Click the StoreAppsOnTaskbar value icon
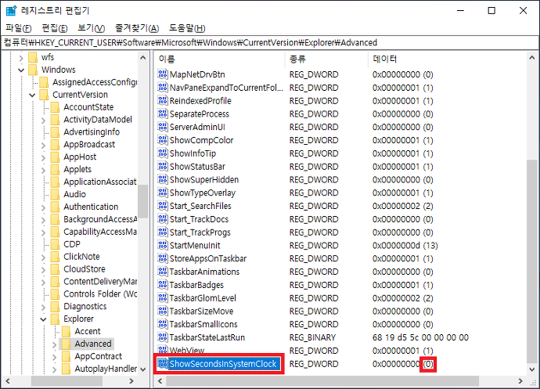 pyautogui.click(x=163, y=258)
